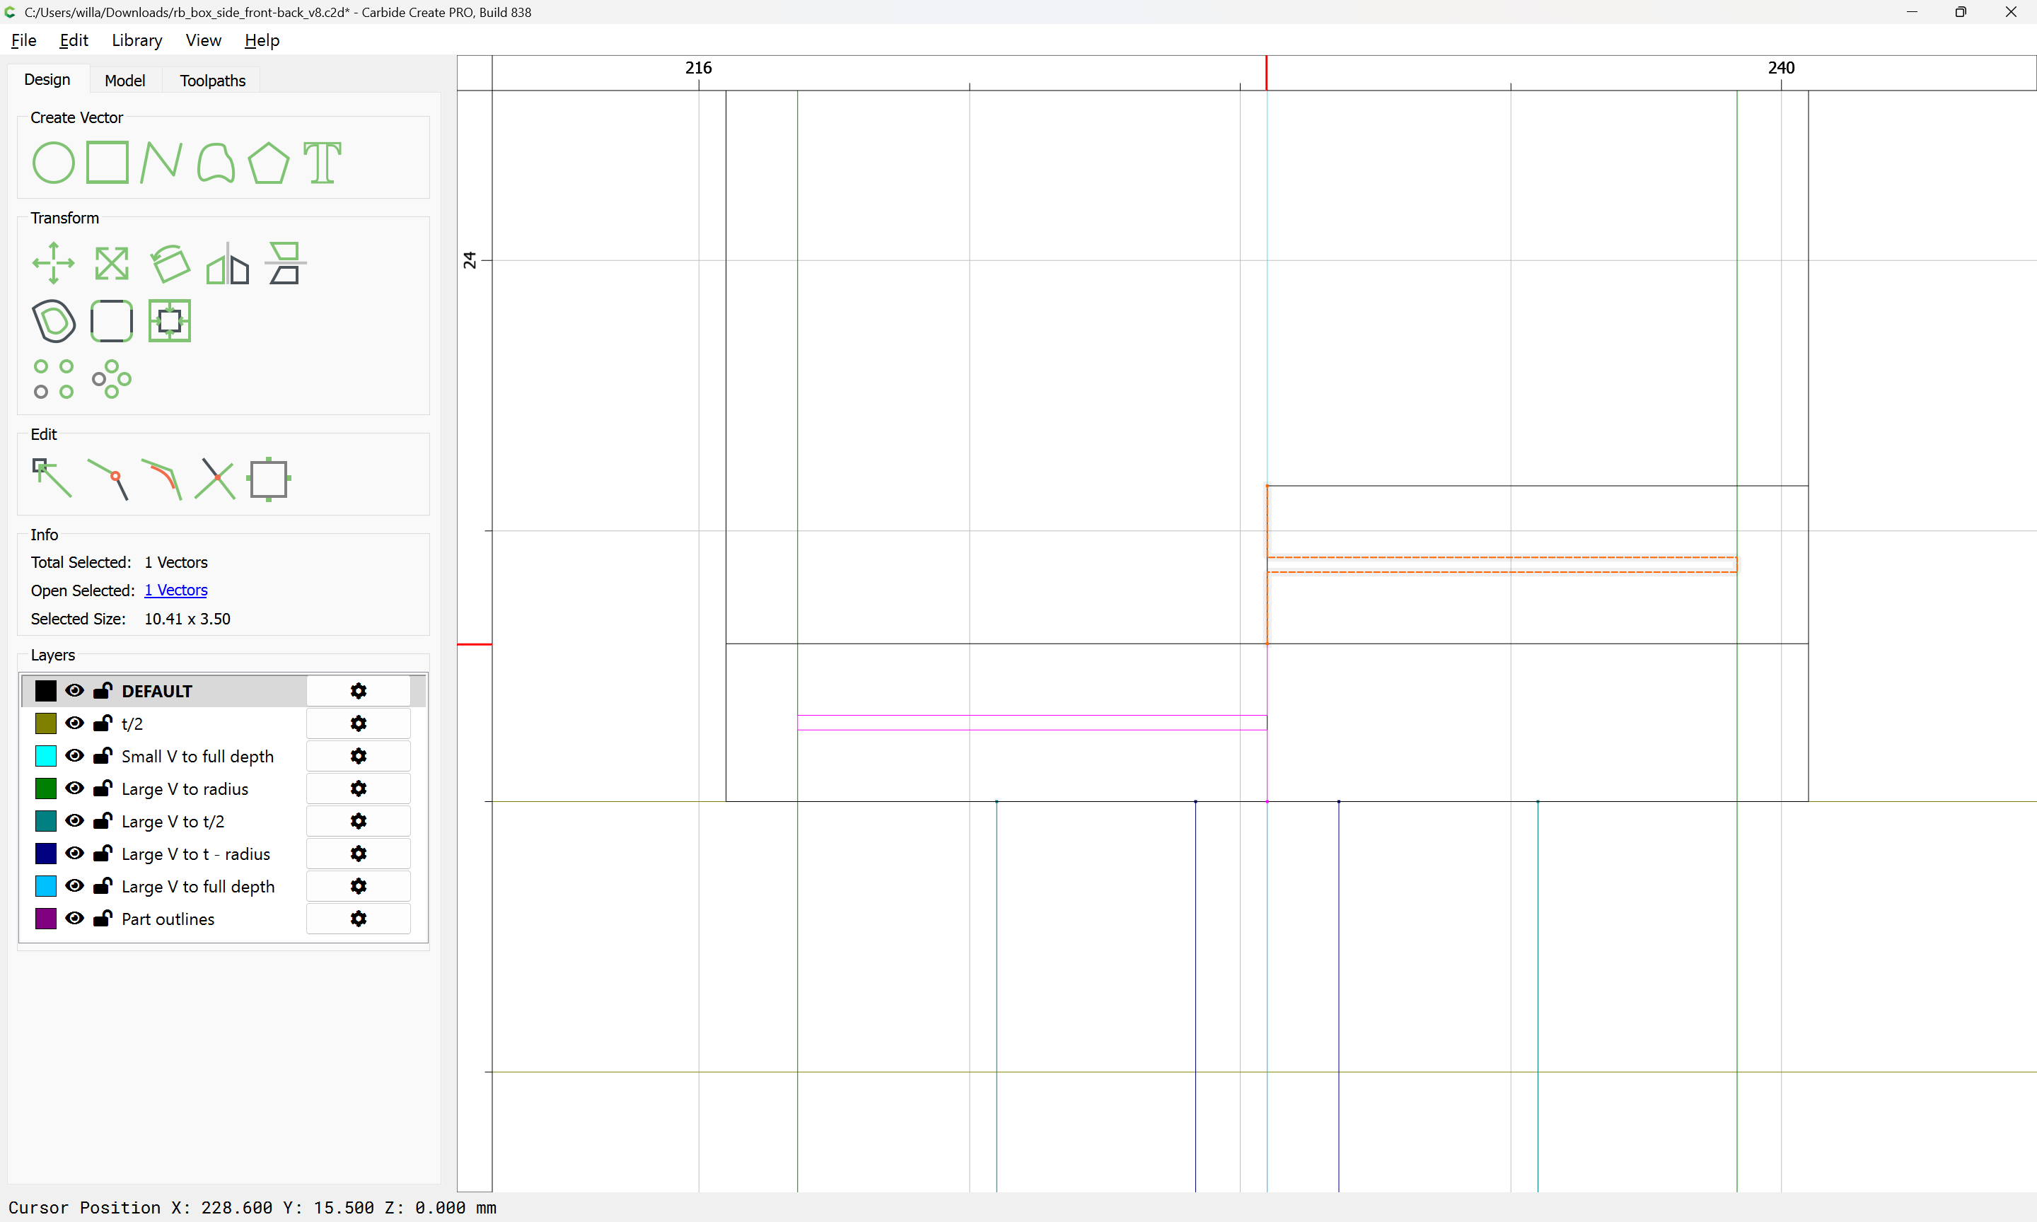Open settings gear for Large V to t/2

(358, 821)
